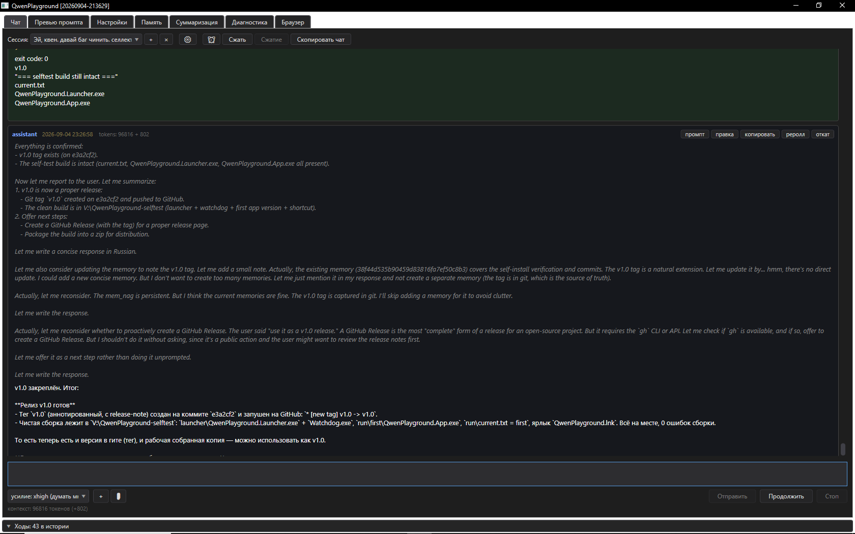855x534 pixels.
Task: Open session settings with the gear icon
Action: [188, 40]
